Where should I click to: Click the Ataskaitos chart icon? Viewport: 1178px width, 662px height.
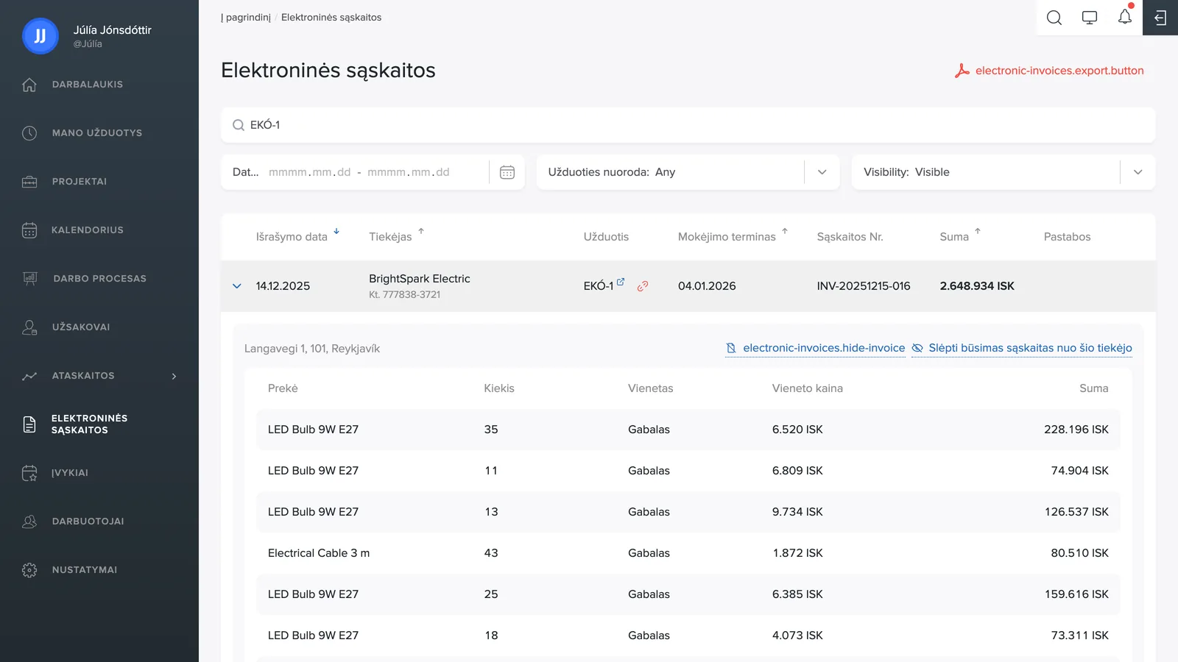(x=29, y=376)
